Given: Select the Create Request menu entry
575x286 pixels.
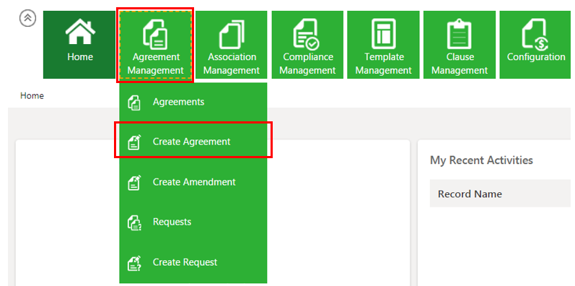Looking at the screenshot, I should [193, 262].
